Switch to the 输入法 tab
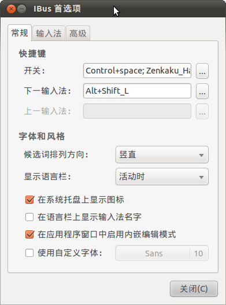 pyautogui.click(x=49, y=33)
